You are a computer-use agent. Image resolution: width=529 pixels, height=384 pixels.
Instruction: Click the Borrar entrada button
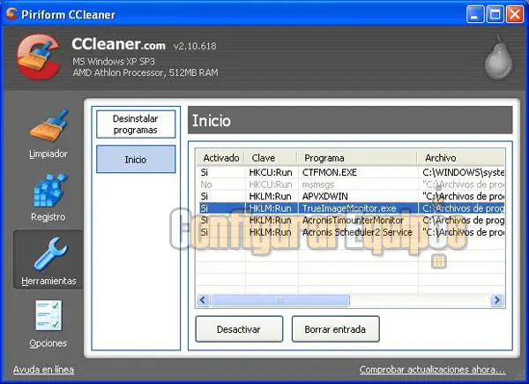click(x=335, y=329)
